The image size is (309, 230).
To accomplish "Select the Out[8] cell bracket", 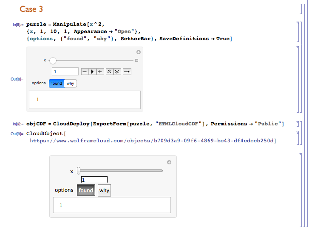I will [298, 79].
